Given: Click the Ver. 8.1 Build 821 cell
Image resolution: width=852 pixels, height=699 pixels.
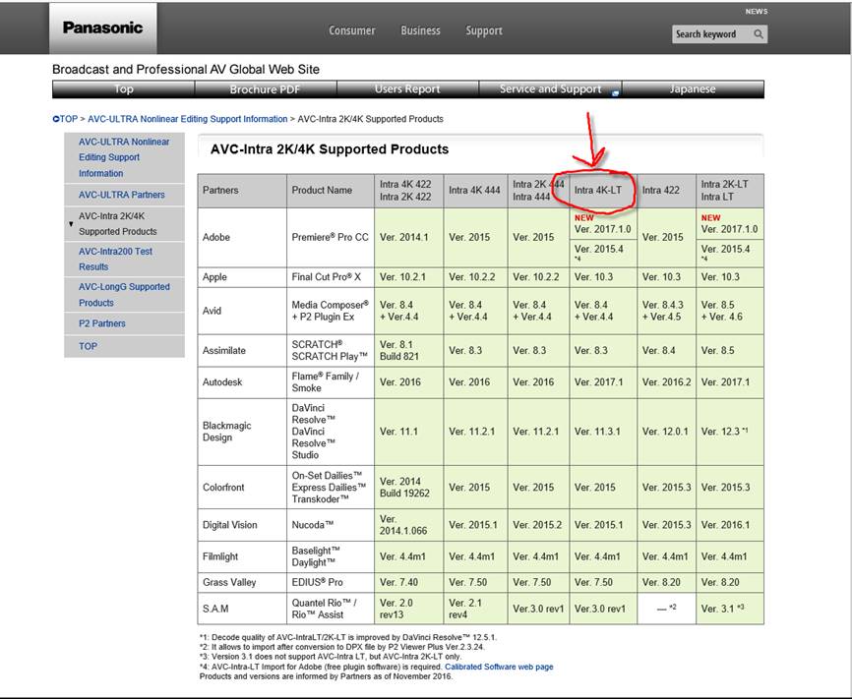Looking at the screenshot, I should [x=408, y=350].
